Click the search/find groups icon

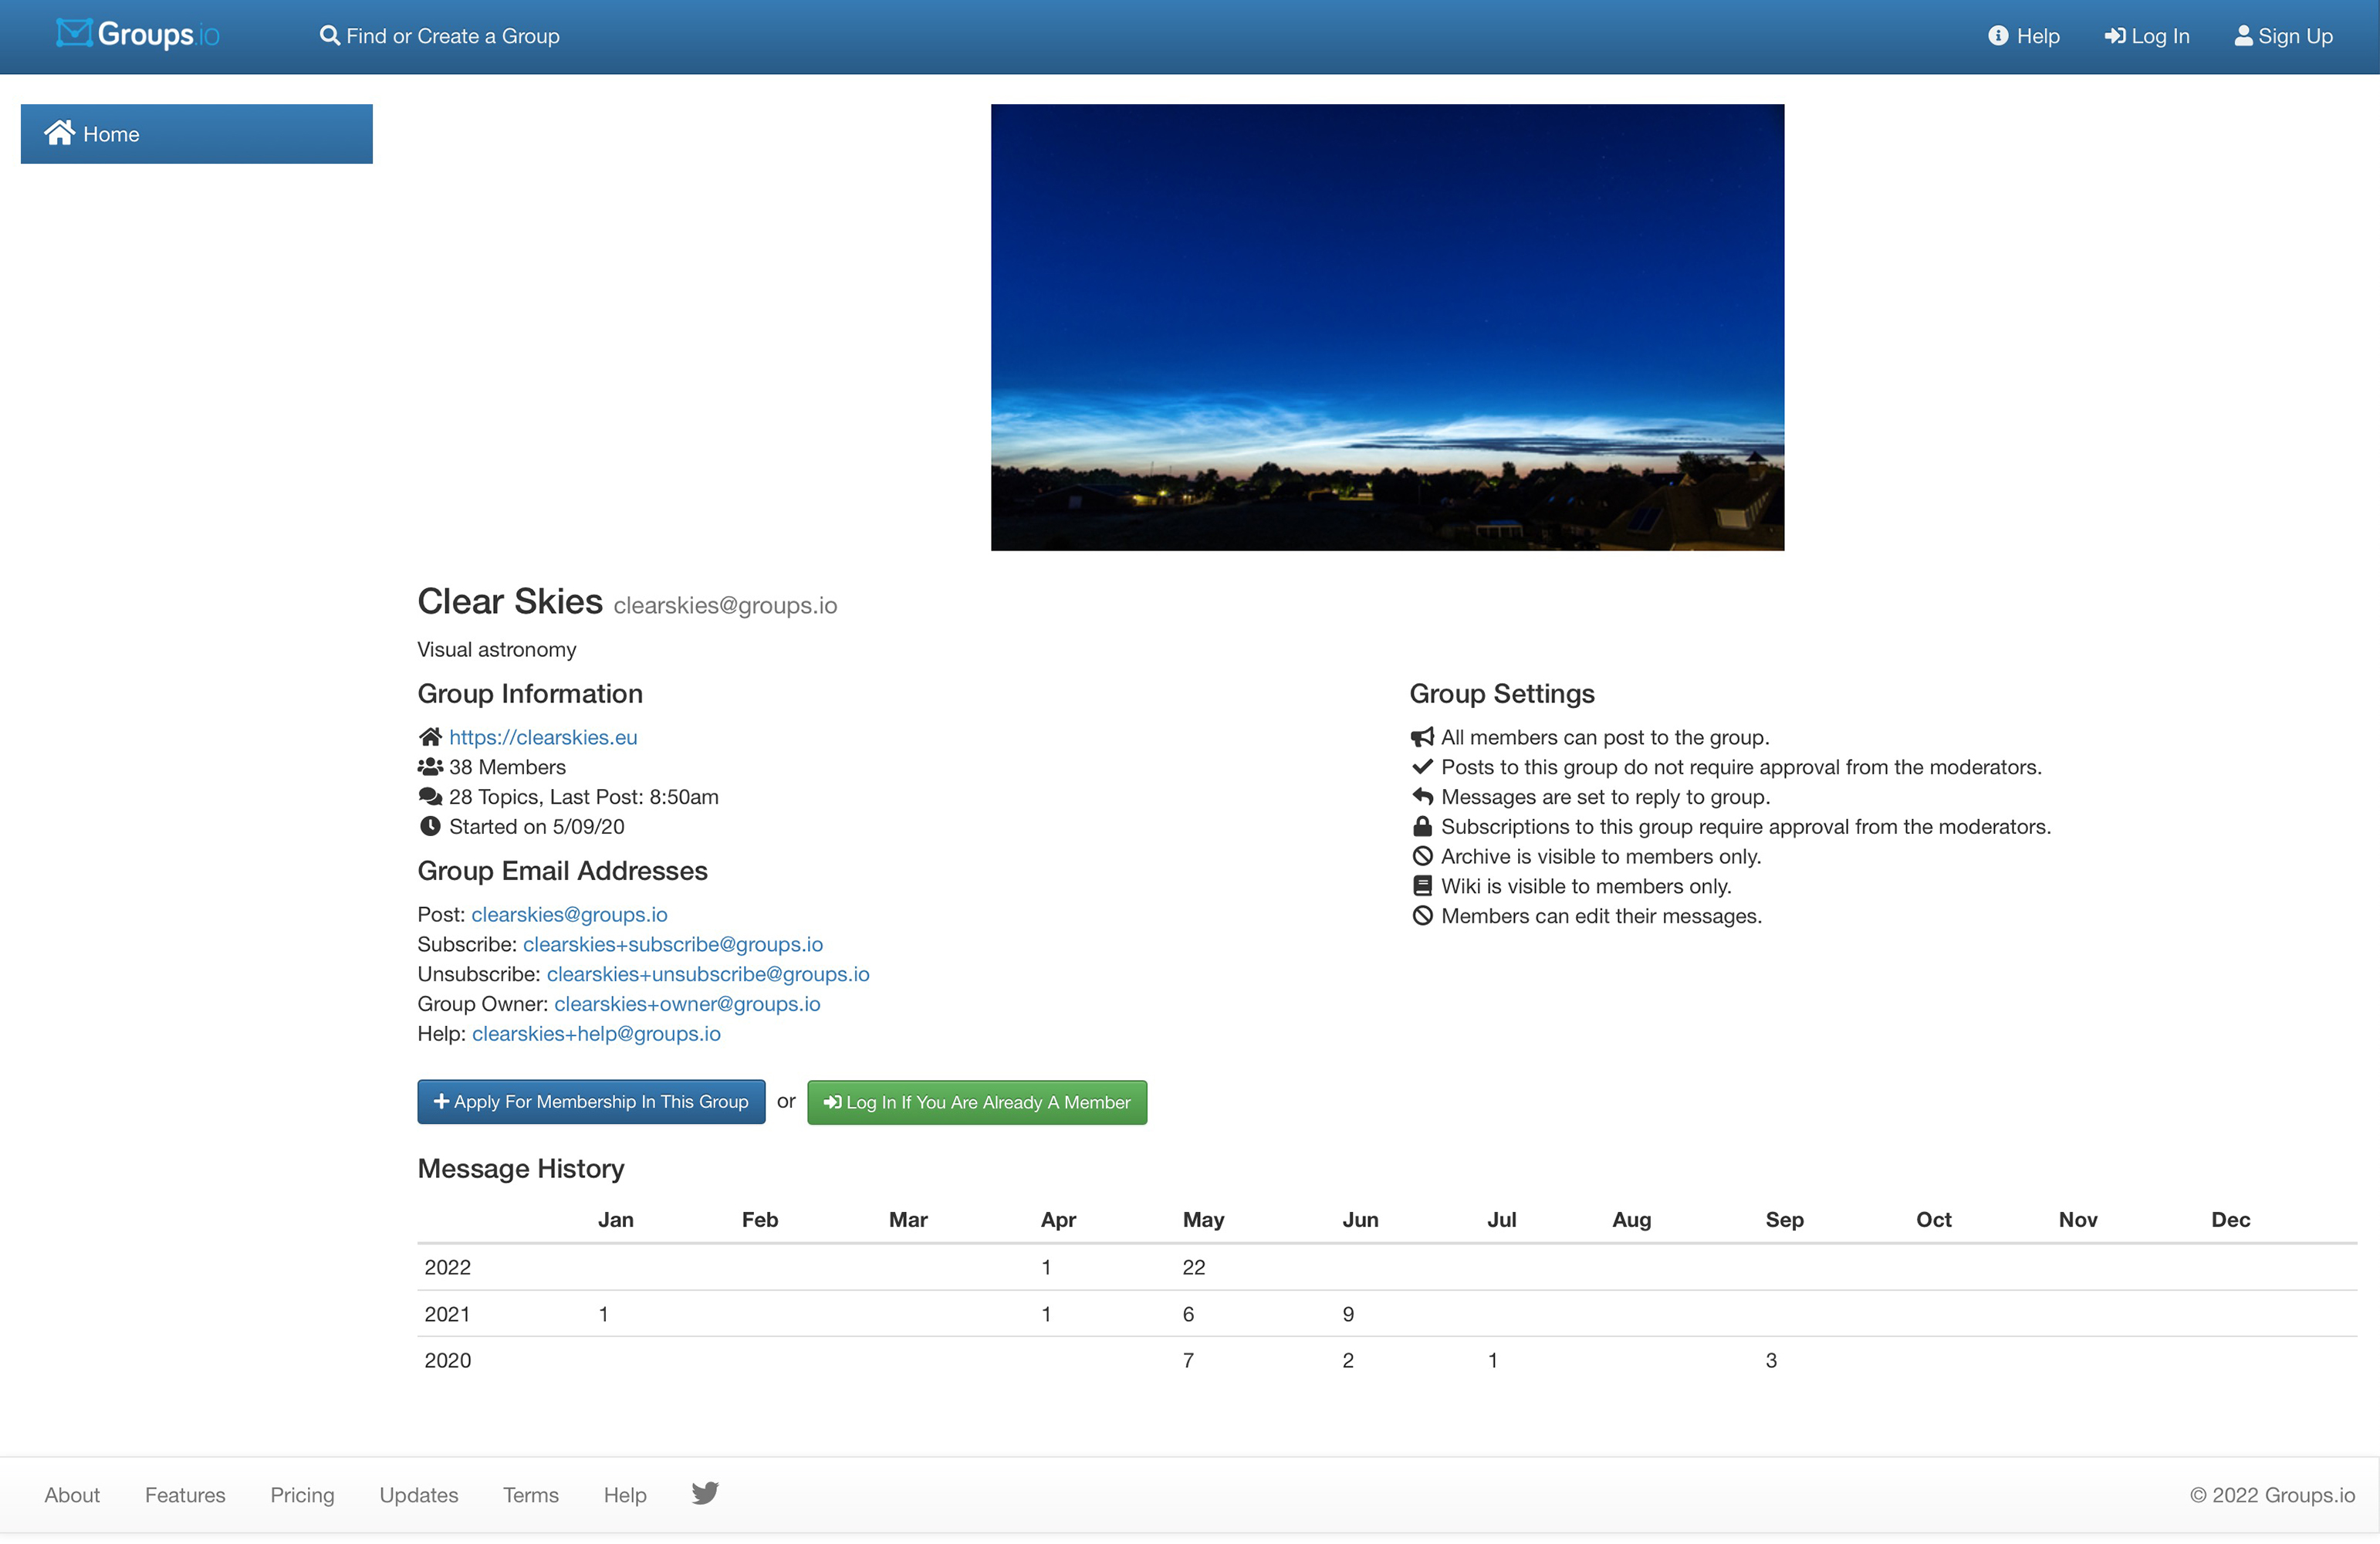(x=326, y=35)
